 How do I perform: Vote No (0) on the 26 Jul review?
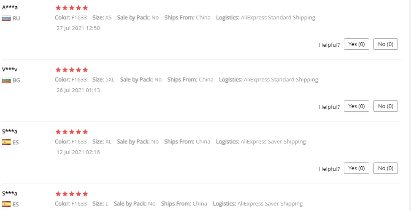(x=385, y=106)
